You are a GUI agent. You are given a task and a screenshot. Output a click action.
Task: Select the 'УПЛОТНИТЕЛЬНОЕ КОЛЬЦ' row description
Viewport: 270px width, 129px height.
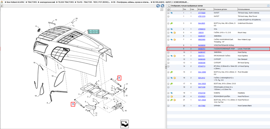[x=224, y=45]
